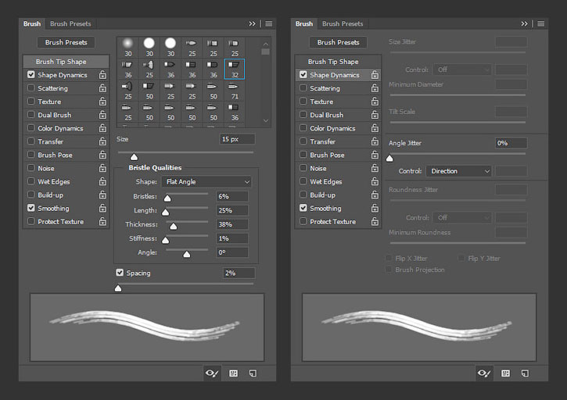Toggle live tip brush preview in left panel
Image resolution: width=567 pixels, height=400 pixels.
pos(212,373)
